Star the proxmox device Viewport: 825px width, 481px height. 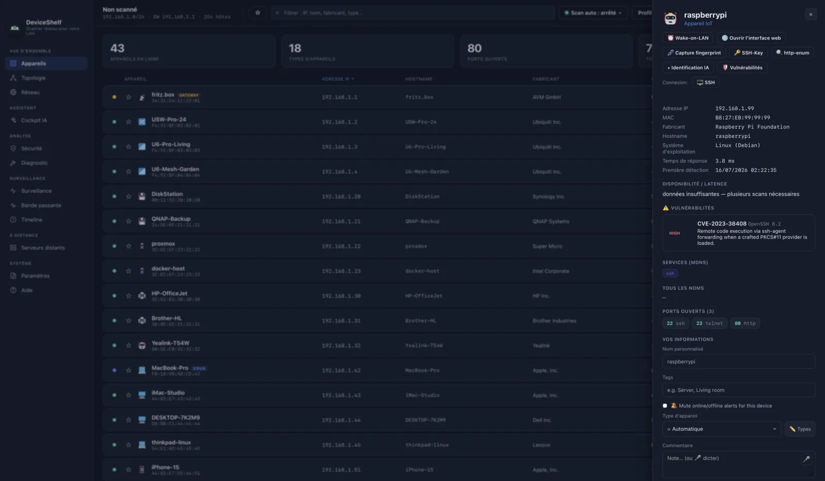(x=128, y=246)
